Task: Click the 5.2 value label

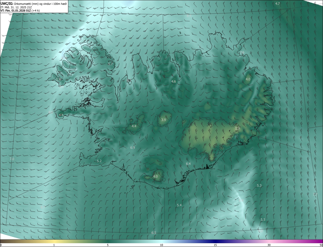Action: pos(99,161)
